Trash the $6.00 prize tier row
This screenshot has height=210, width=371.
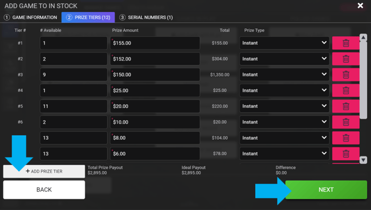click(346, 154)
